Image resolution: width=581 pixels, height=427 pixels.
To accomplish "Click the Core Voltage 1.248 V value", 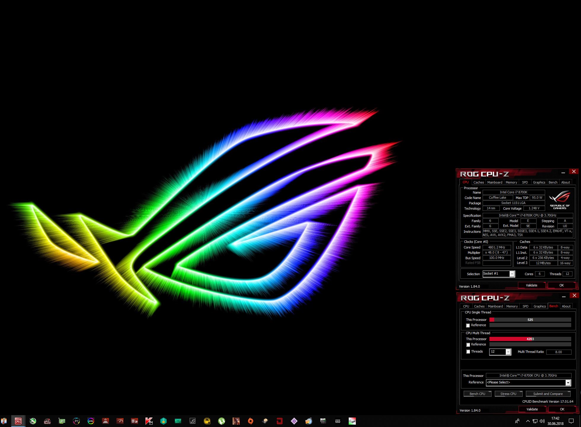I will coord(534,208).
